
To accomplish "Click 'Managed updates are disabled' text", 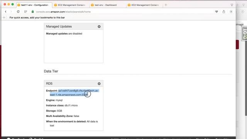I will point(64,34).
